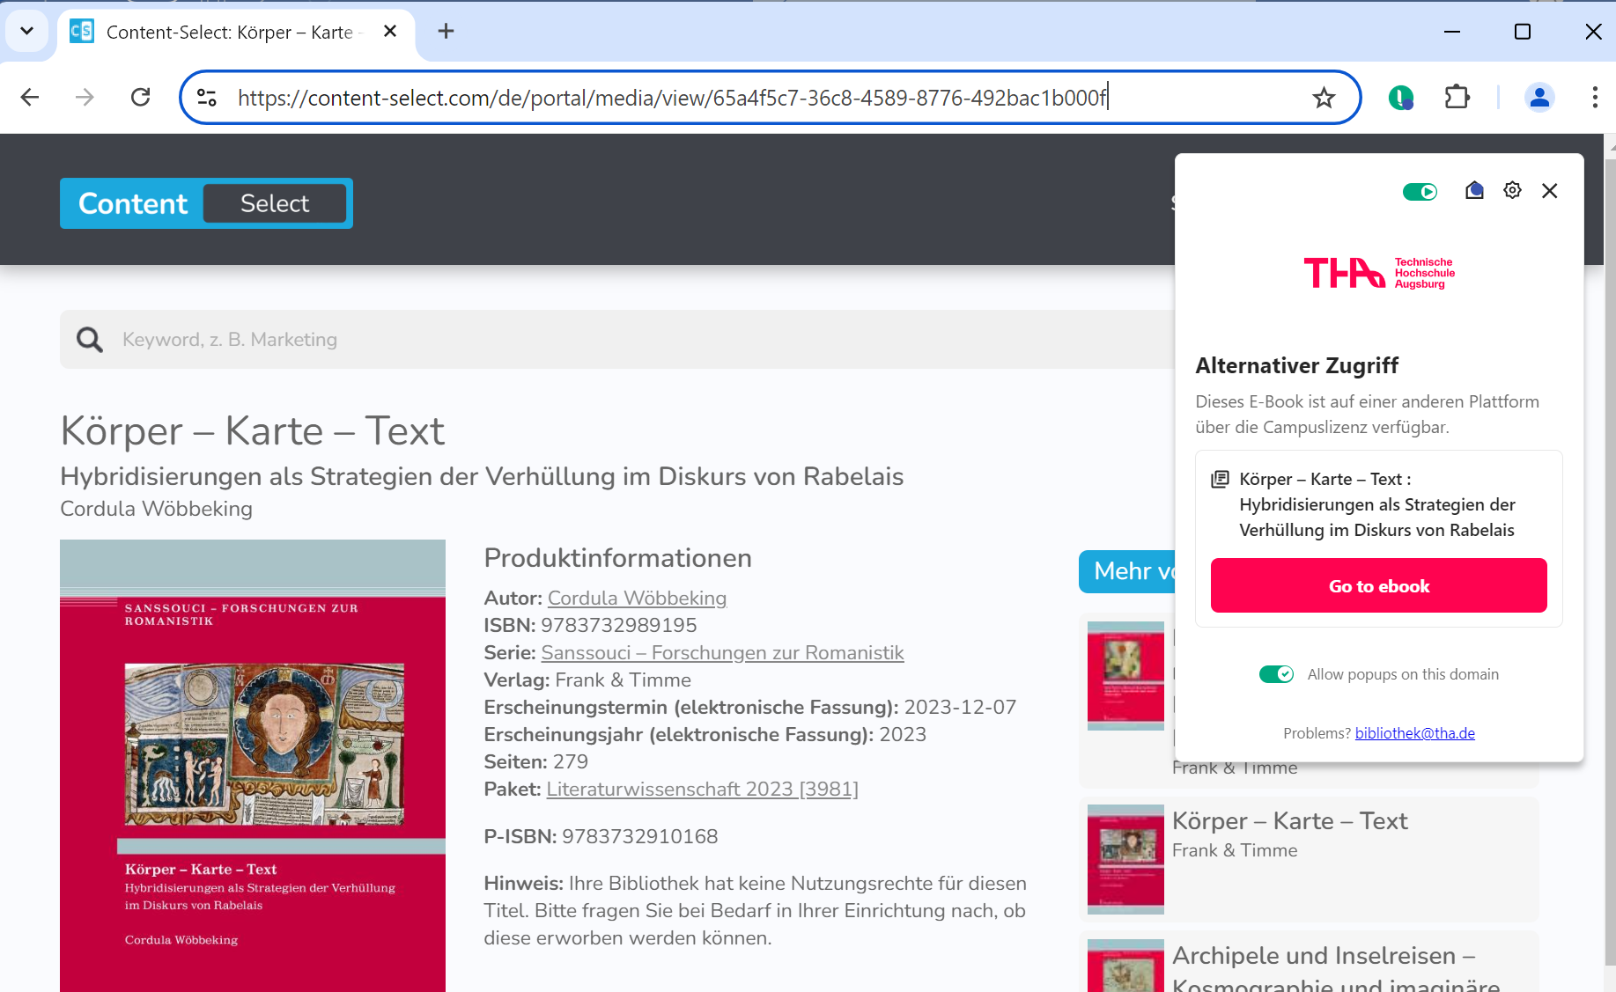Open the Chrome three-dot menu
The height and width of the screenshot is (992, 1616).
click(1595, 97)
